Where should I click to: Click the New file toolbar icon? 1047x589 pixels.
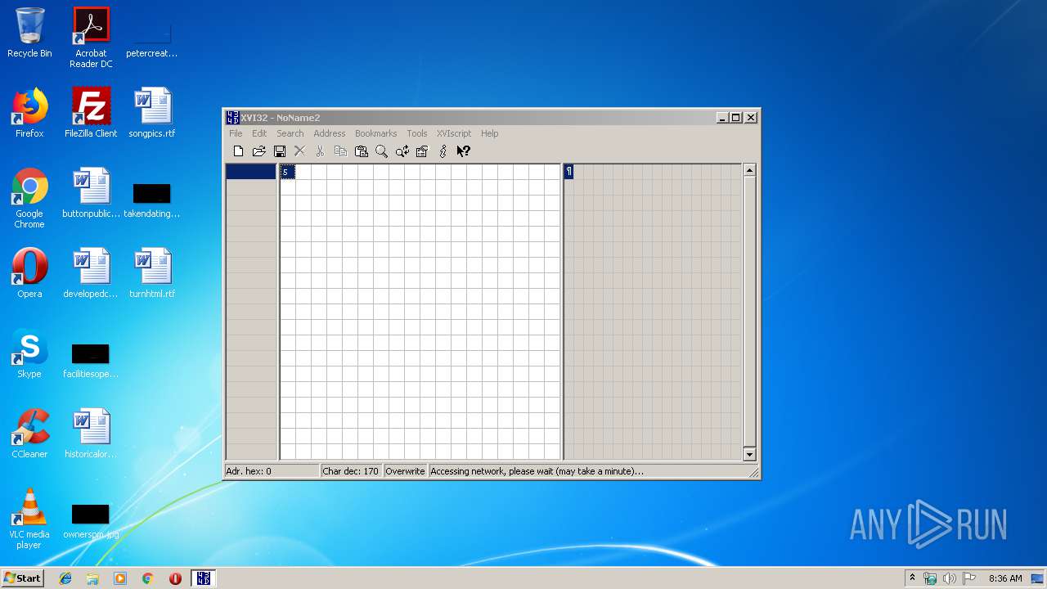(238, 151)
